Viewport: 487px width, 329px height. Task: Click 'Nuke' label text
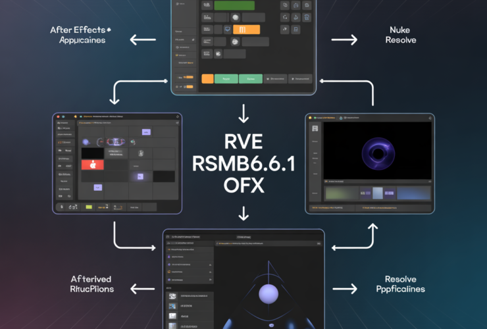point(399,30)
